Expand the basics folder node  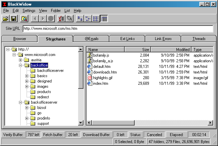[27, 76]
